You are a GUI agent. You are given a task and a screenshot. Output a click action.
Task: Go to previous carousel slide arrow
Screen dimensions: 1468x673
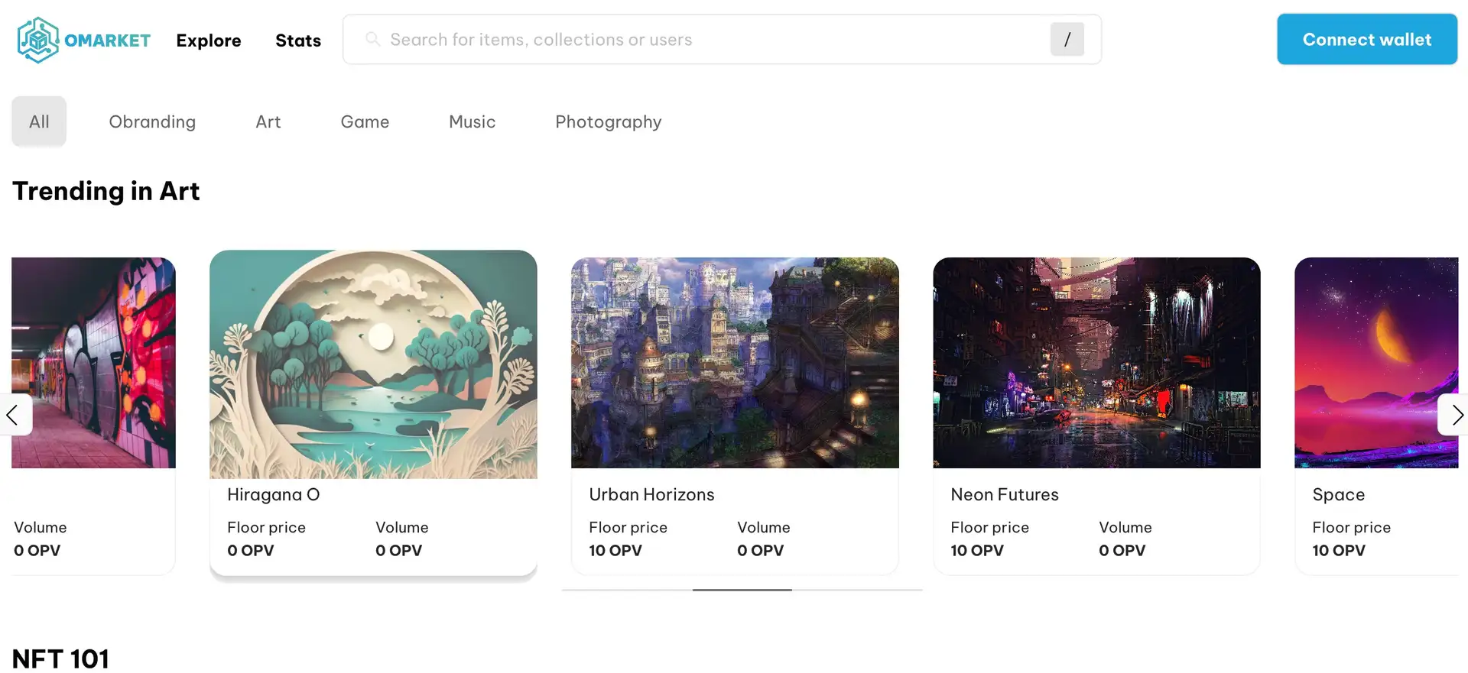coord(13,415)
